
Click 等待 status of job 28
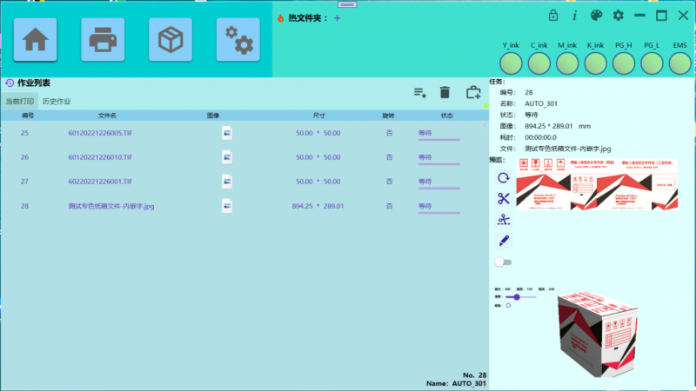tap(425, 206)
